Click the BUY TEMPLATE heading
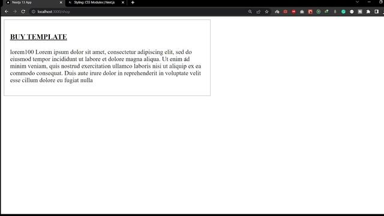The height and width of the screenshot is (216, 384). [38, 37]
